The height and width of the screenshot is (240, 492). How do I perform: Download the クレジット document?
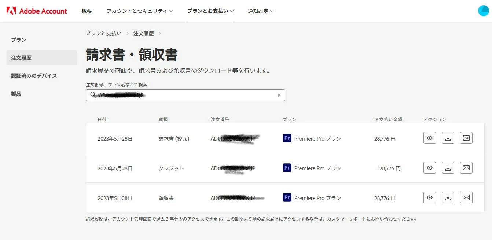[448, 168]
